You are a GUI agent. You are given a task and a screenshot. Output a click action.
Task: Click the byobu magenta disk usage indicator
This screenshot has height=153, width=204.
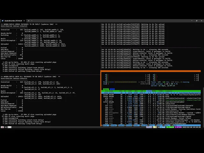point(178,127)
